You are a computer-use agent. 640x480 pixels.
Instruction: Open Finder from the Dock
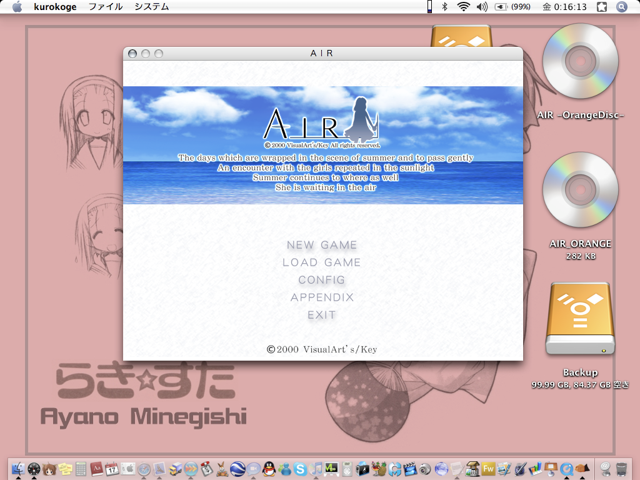pyautogui.click(x=18, y=469)
